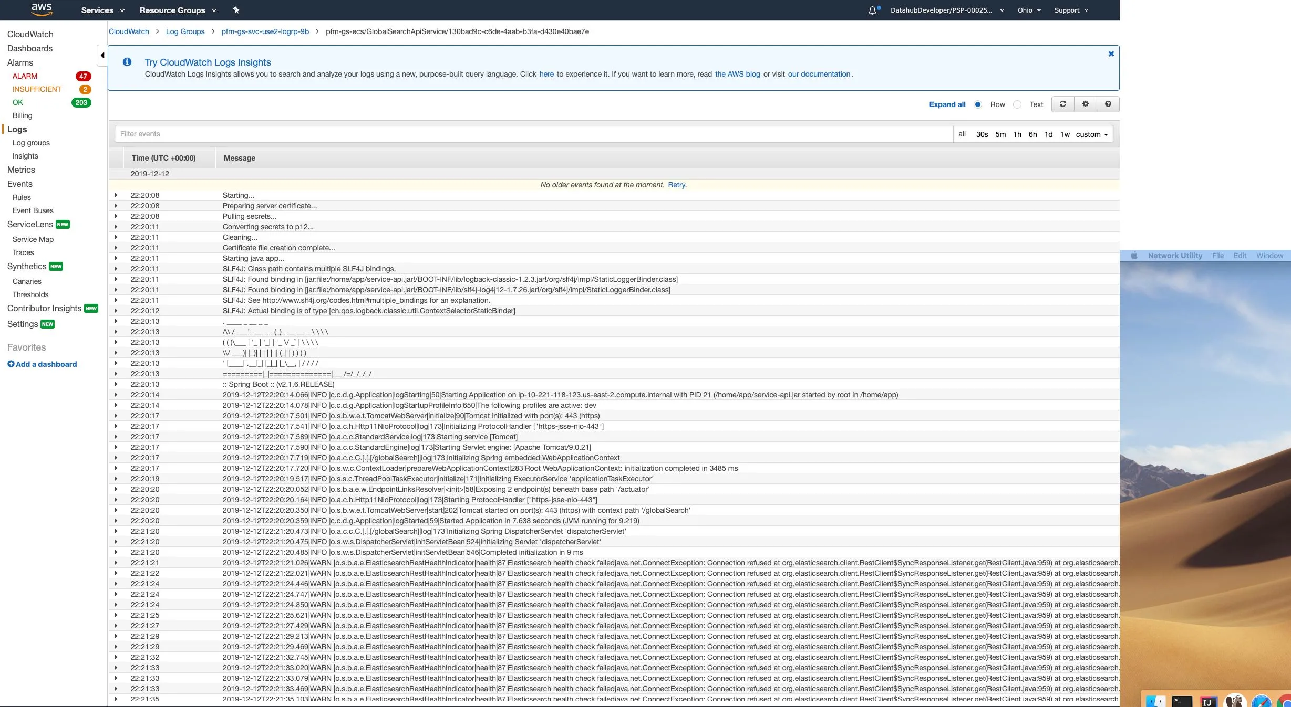Click the AWS logo home icon

(x=42, y=9)
